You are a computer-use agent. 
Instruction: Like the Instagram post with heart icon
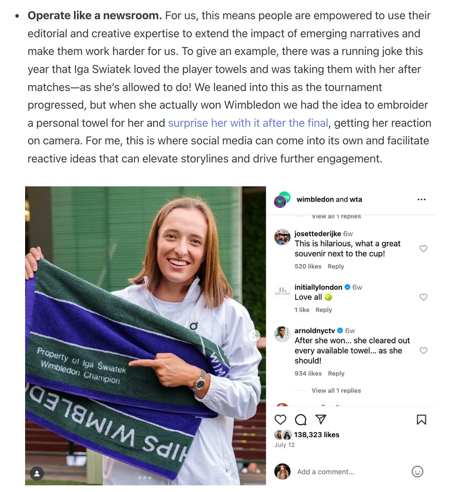280,420
